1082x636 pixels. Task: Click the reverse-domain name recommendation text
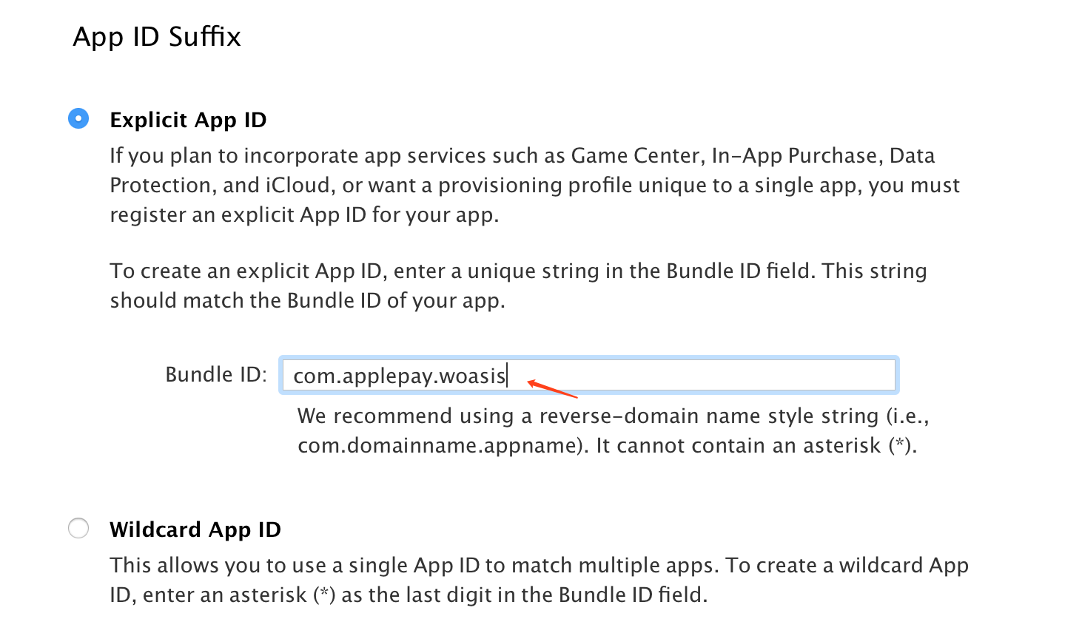point(614,430)
